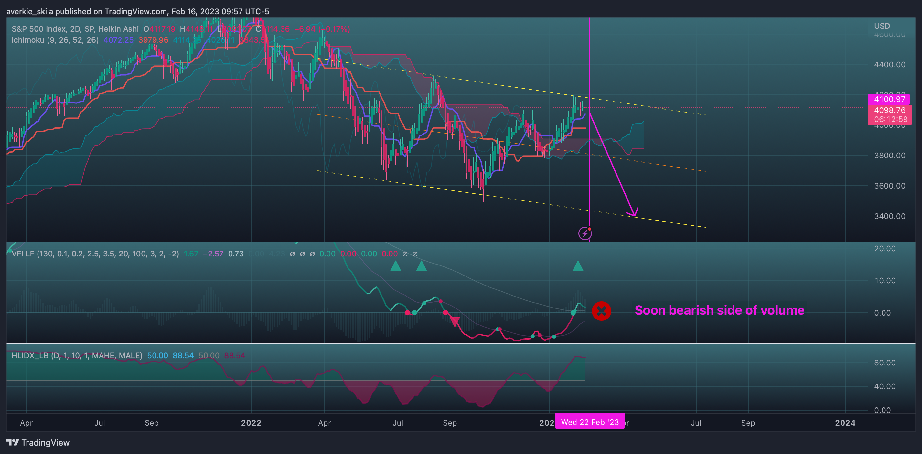Click the VFI value 0.73
Viewport: 922px width, 454px height.
pyautogui.click(x=236, y=254)
